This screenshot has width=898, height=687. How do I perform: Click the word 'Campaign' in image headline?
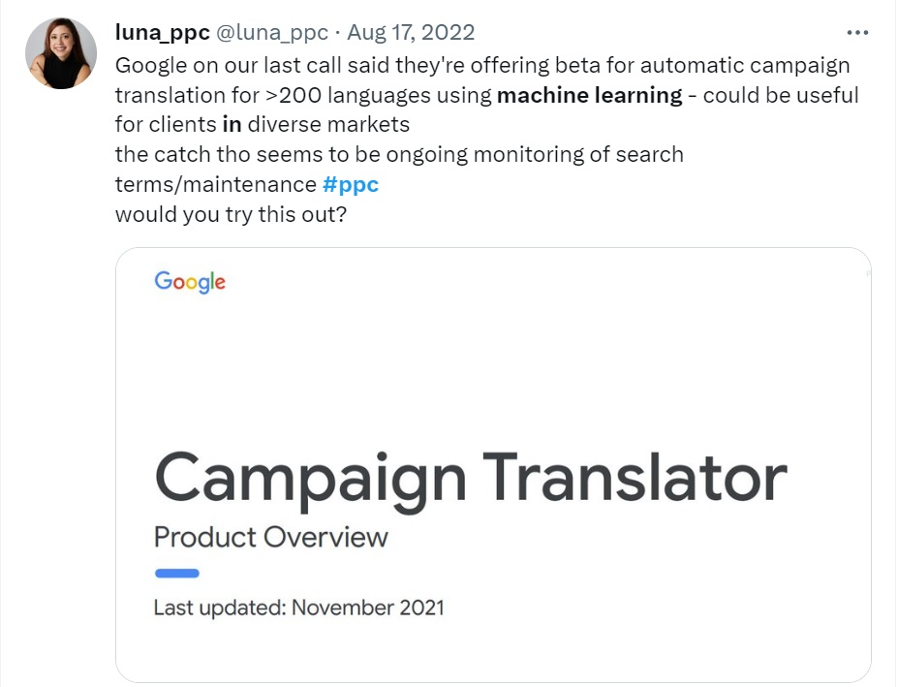click(x=310, y=482)
